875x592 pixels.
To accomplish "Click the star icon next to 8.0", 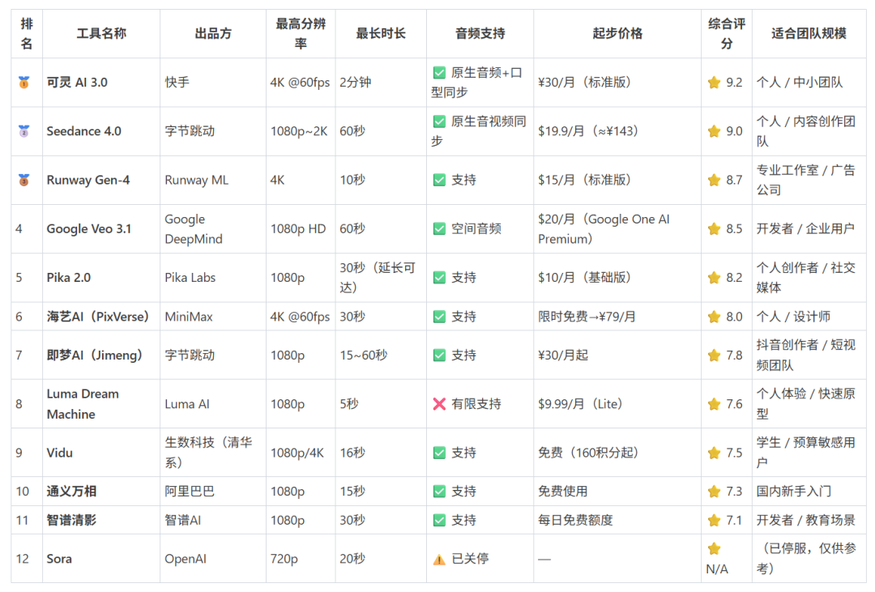I will click(x=714, y=317).
